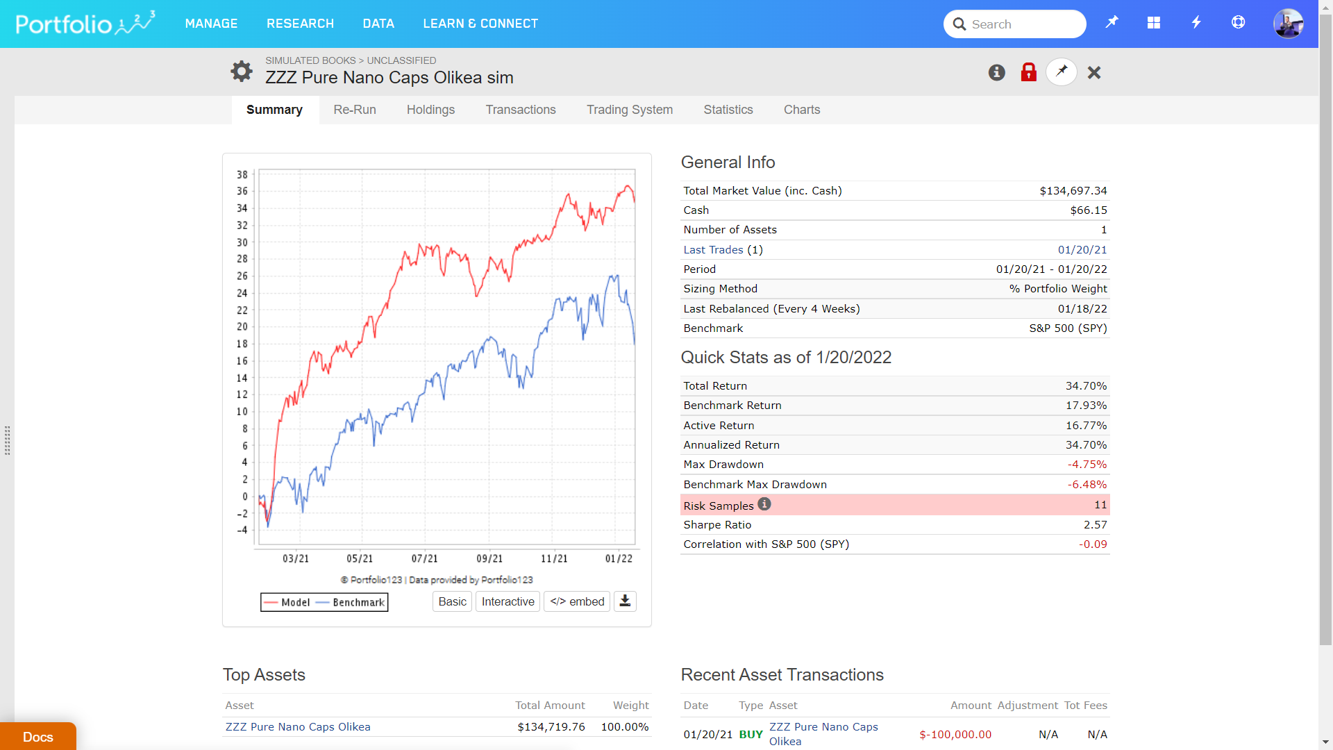Click the lightning bolt icon
The height and width of the screenshot is (750, 1333).
click(x=1196, y=23)
